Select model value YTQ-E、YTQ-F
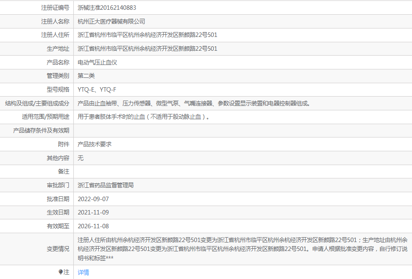Image resolution: width=412 pixels, height=279 pixels. click(97, 90)
